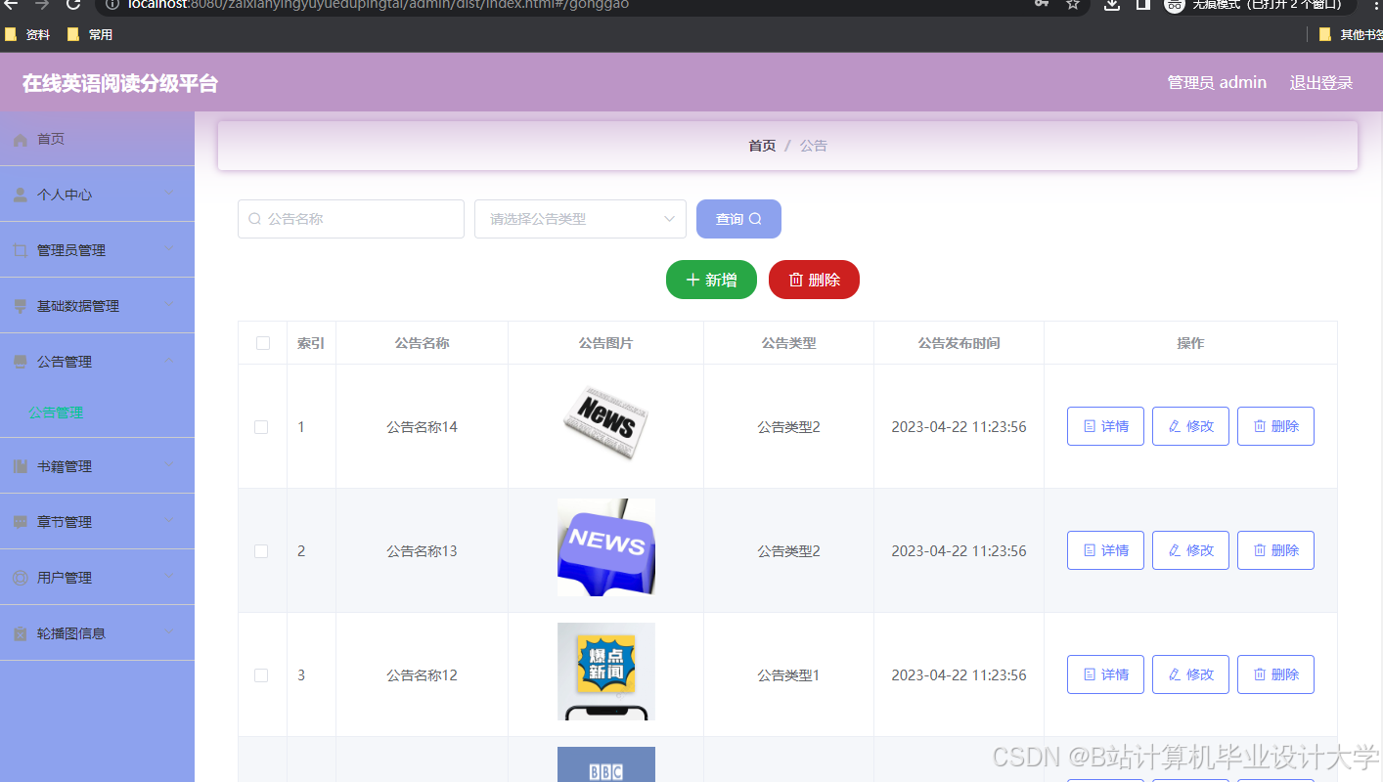Click the books icon beside 书籍管理
The image size is (1383, 782).
tap(21, 466)
